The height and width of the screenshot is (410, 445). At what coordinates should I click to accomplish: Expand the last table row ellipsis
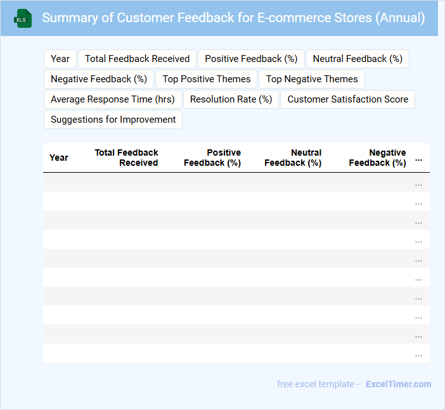418,354
